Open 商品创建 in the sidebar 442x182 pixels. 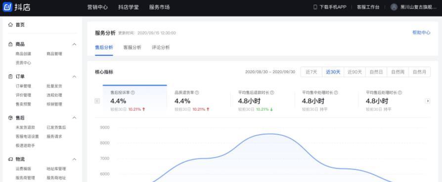point(23,53)
